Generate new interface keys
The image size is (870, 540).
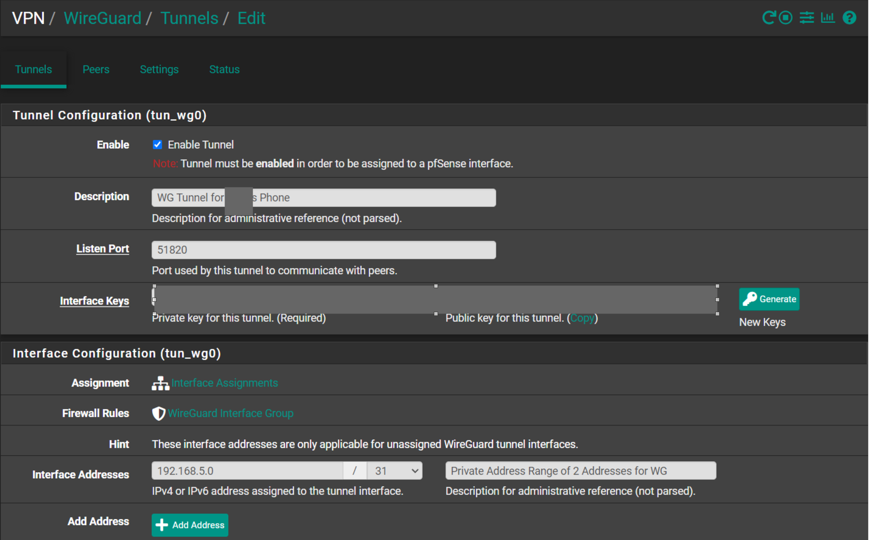click(769, 299)
